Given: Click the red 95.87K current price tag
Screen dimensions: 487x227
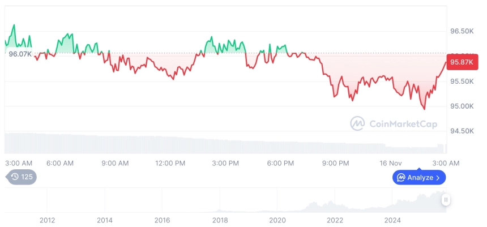Looking at the screenshot, I should [x=459, y=62].
